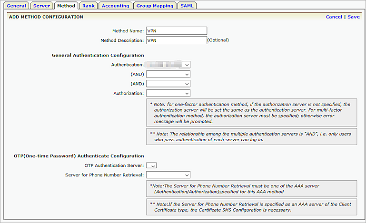This screenshot has width=366, height=223.
Task: Open the first (AND) server dropdown
Action: pos(168,74)
